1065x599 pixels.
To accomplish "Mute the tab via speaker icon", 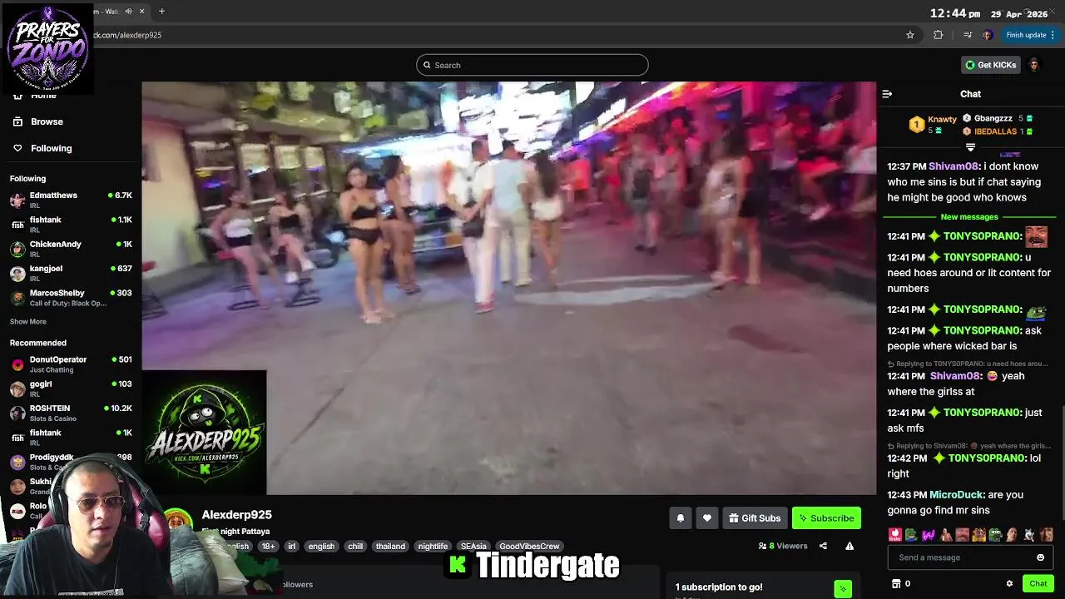I will 128,11.
